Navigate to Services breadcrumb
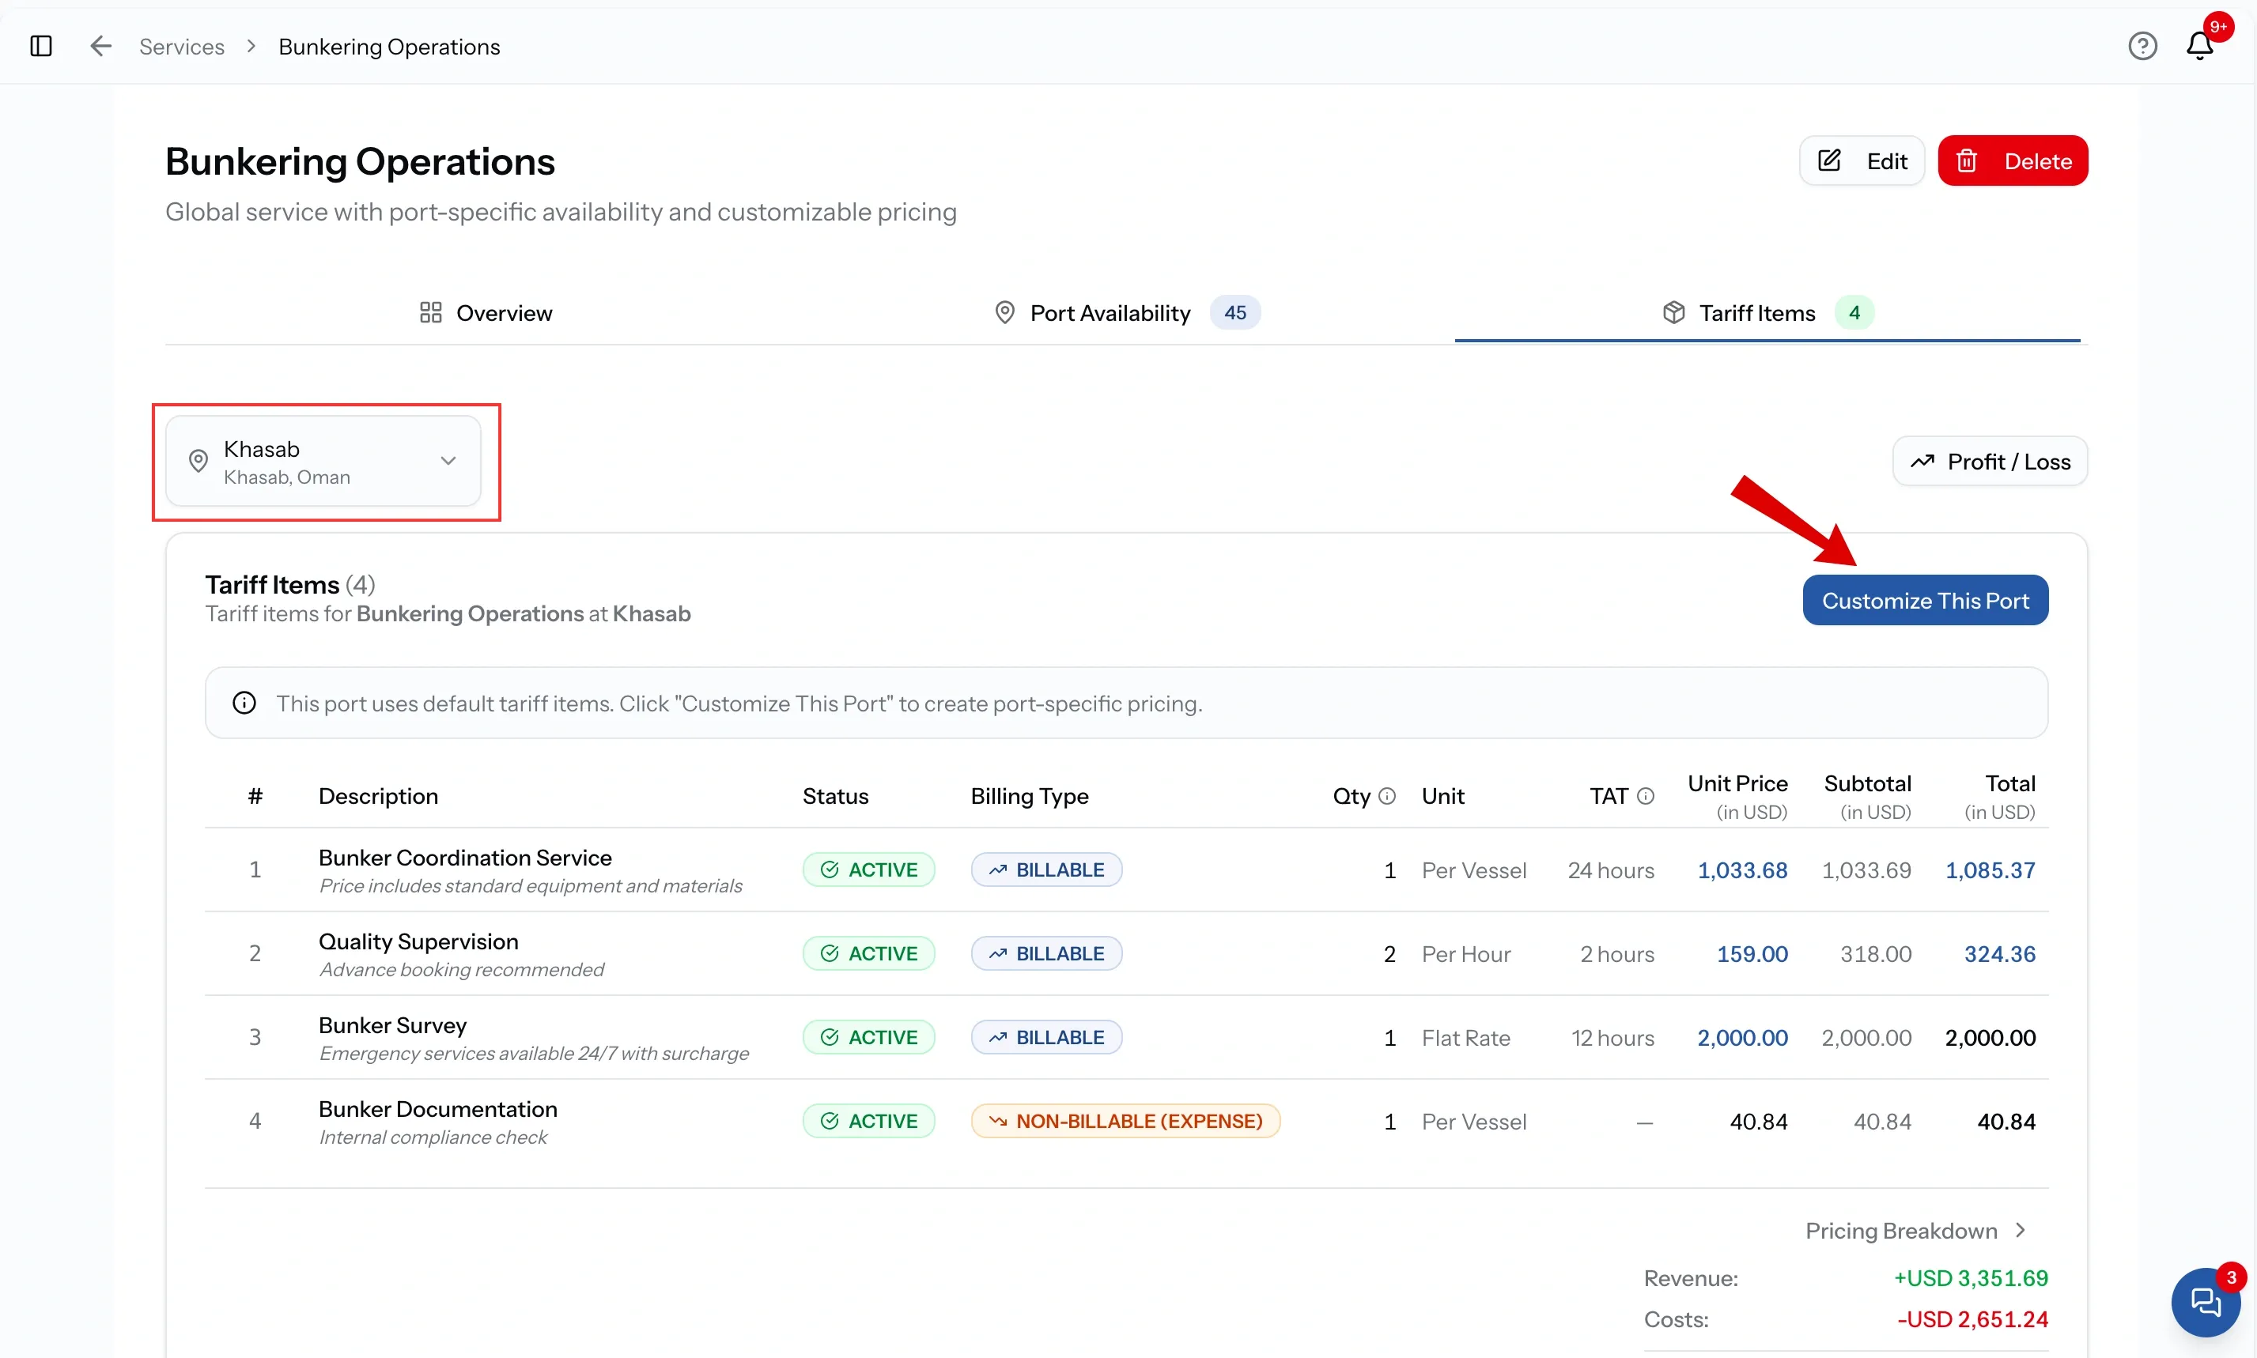This screenshot has height=1358, width=2257. click(x=181, y=46)
